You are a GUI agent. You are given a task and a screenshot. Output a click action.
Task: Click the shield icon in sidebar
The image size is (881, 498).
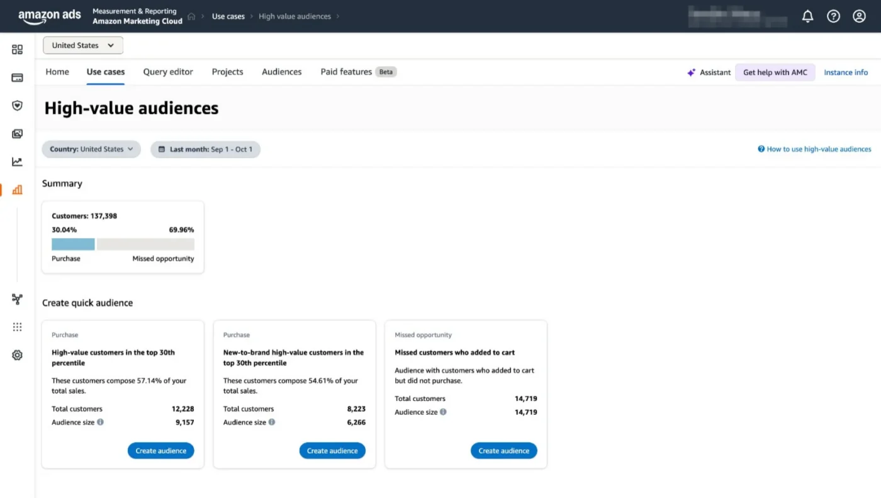(x=17, y=106)
